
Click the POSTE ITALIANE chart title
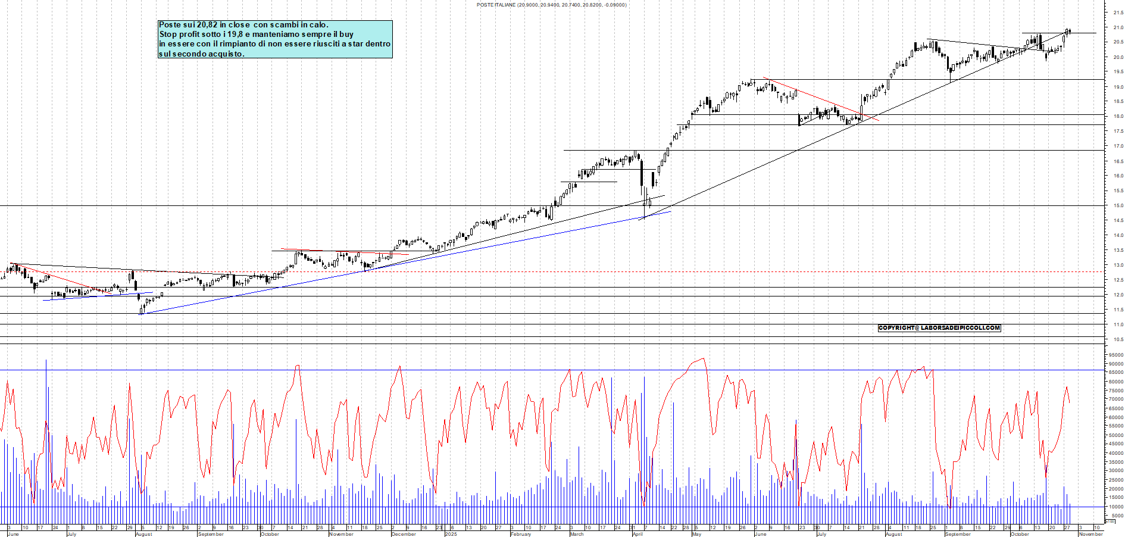(x=551, y=5)
